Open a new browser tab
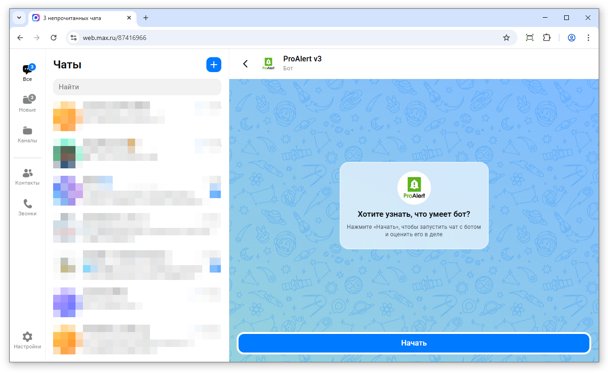This screenshot has width=608, height=373. pos(146,18)
